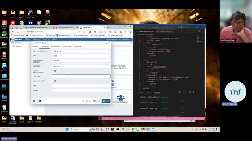This screenshot has width=252, height=141.
Task: Focus the Password input field
Action: point(81,76)
